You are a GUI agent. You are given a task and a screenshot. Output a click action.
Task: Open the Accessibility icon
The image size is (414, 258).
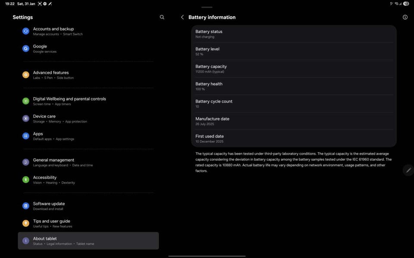tap(26, 180)
